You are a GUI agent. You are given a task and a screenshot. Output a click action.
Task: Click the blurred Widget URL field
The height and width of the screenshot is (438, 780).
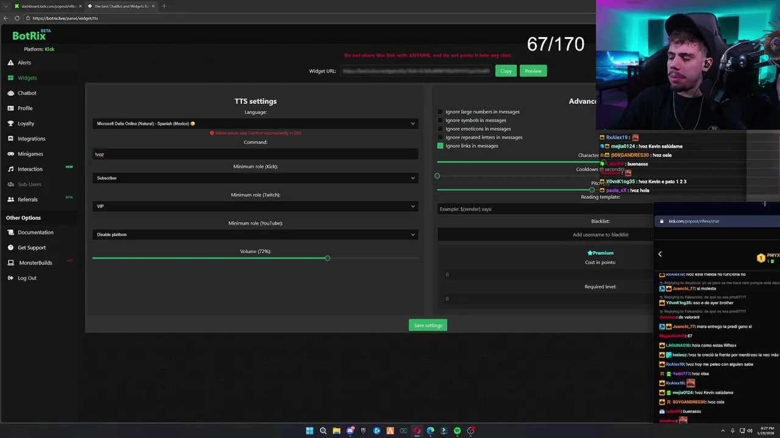click(416, 71)
